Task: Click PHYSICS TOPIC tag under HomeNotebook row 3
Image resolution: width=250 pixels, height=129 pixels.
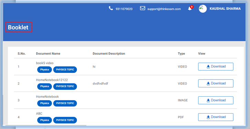Action: click(65, 103)
